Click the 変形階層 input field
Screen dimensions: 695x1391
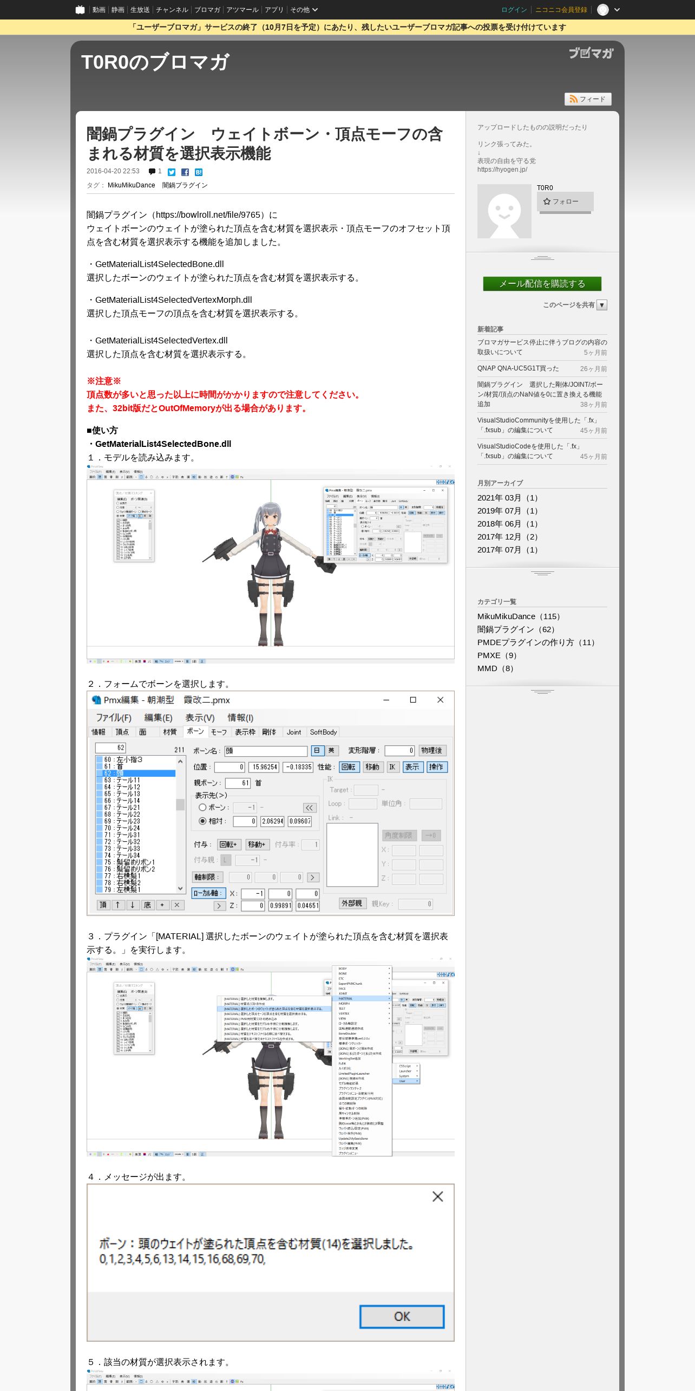click(x=399, y=751)
